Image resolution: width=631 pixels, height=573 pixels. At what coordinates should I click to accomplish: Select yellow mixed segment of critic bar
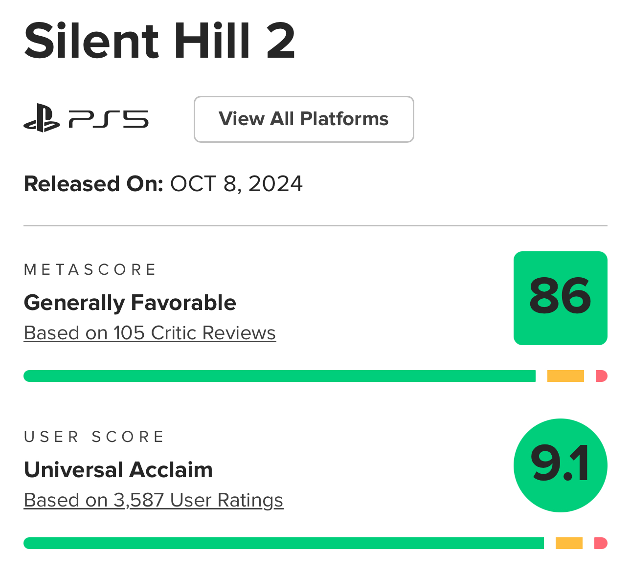click(x=565, y=376)
